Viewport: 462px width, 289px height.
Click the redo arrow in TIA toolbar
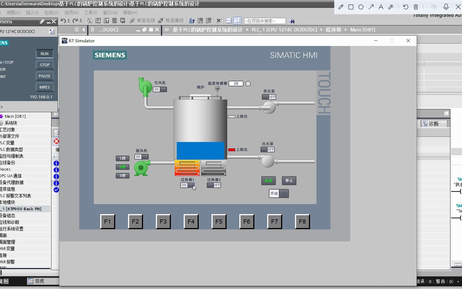(x=75, y=21)
